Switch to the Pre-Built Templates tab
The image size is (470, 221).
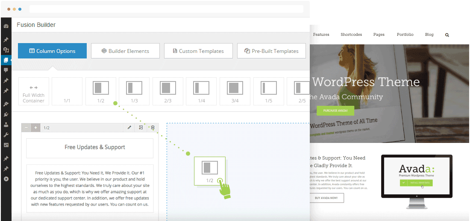(272, 51)
